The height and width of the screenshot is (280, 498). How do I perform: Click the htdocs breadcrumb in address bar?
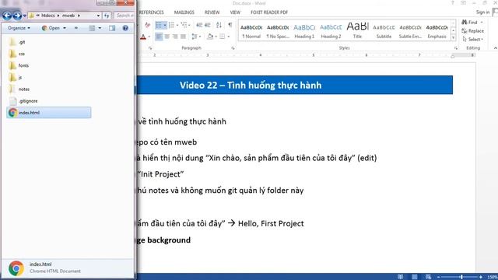click(48, 16)
